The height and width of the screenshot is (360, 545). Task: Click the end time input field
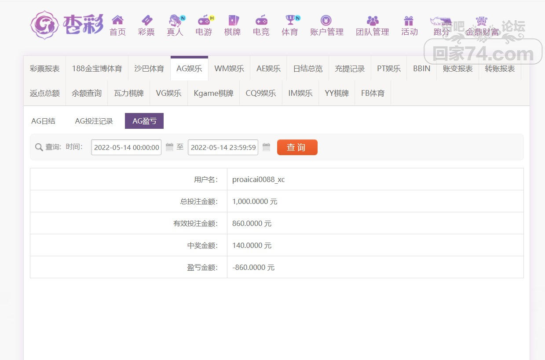click(x=223, y=147)
